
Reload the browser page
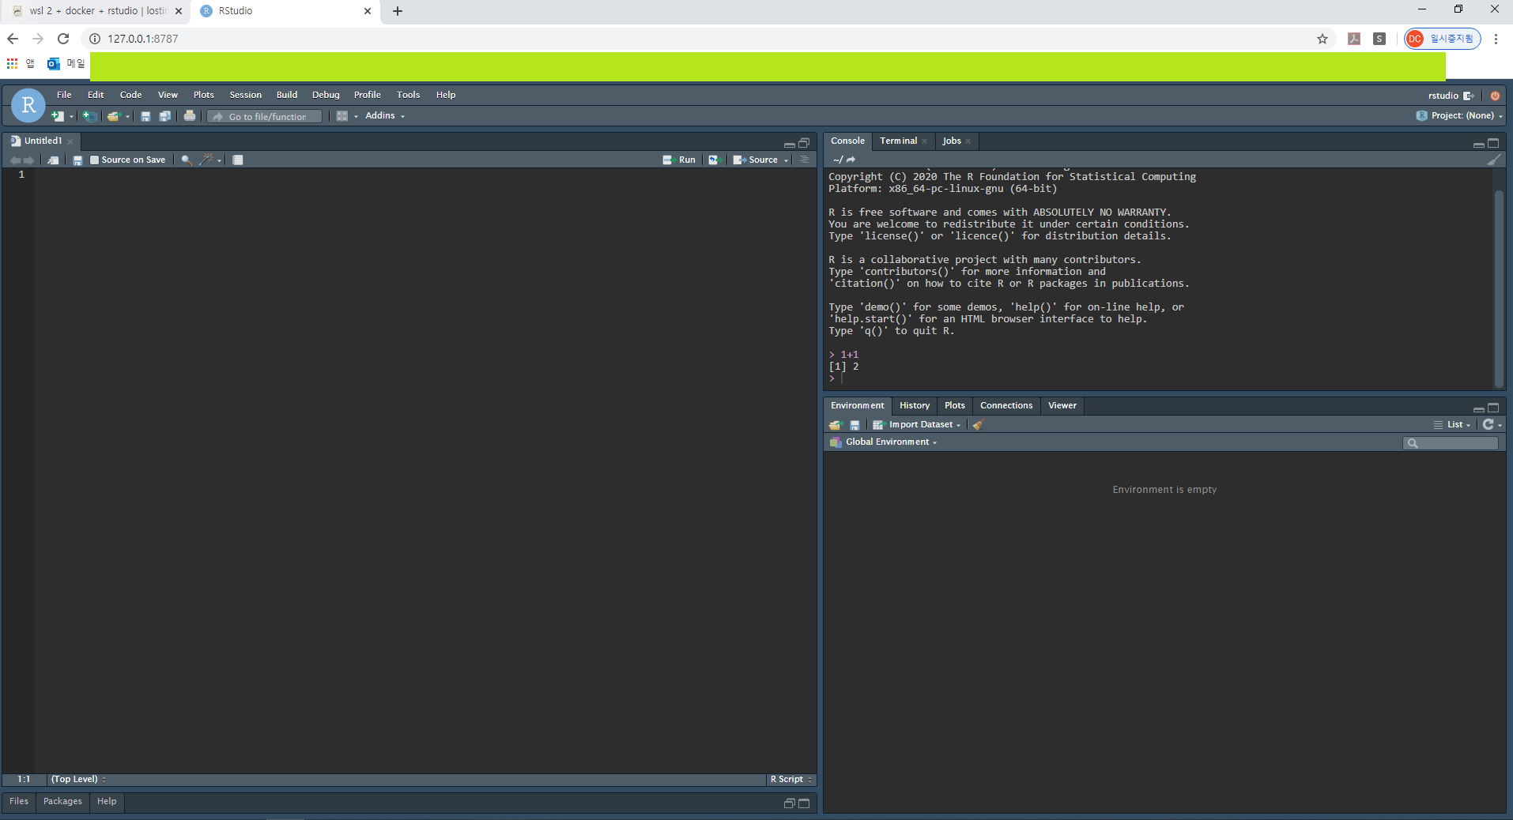(63, 39)
